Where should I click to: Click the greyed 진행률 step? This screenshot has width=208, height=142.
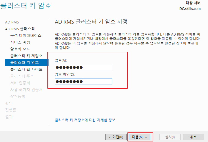pos(10,110)
